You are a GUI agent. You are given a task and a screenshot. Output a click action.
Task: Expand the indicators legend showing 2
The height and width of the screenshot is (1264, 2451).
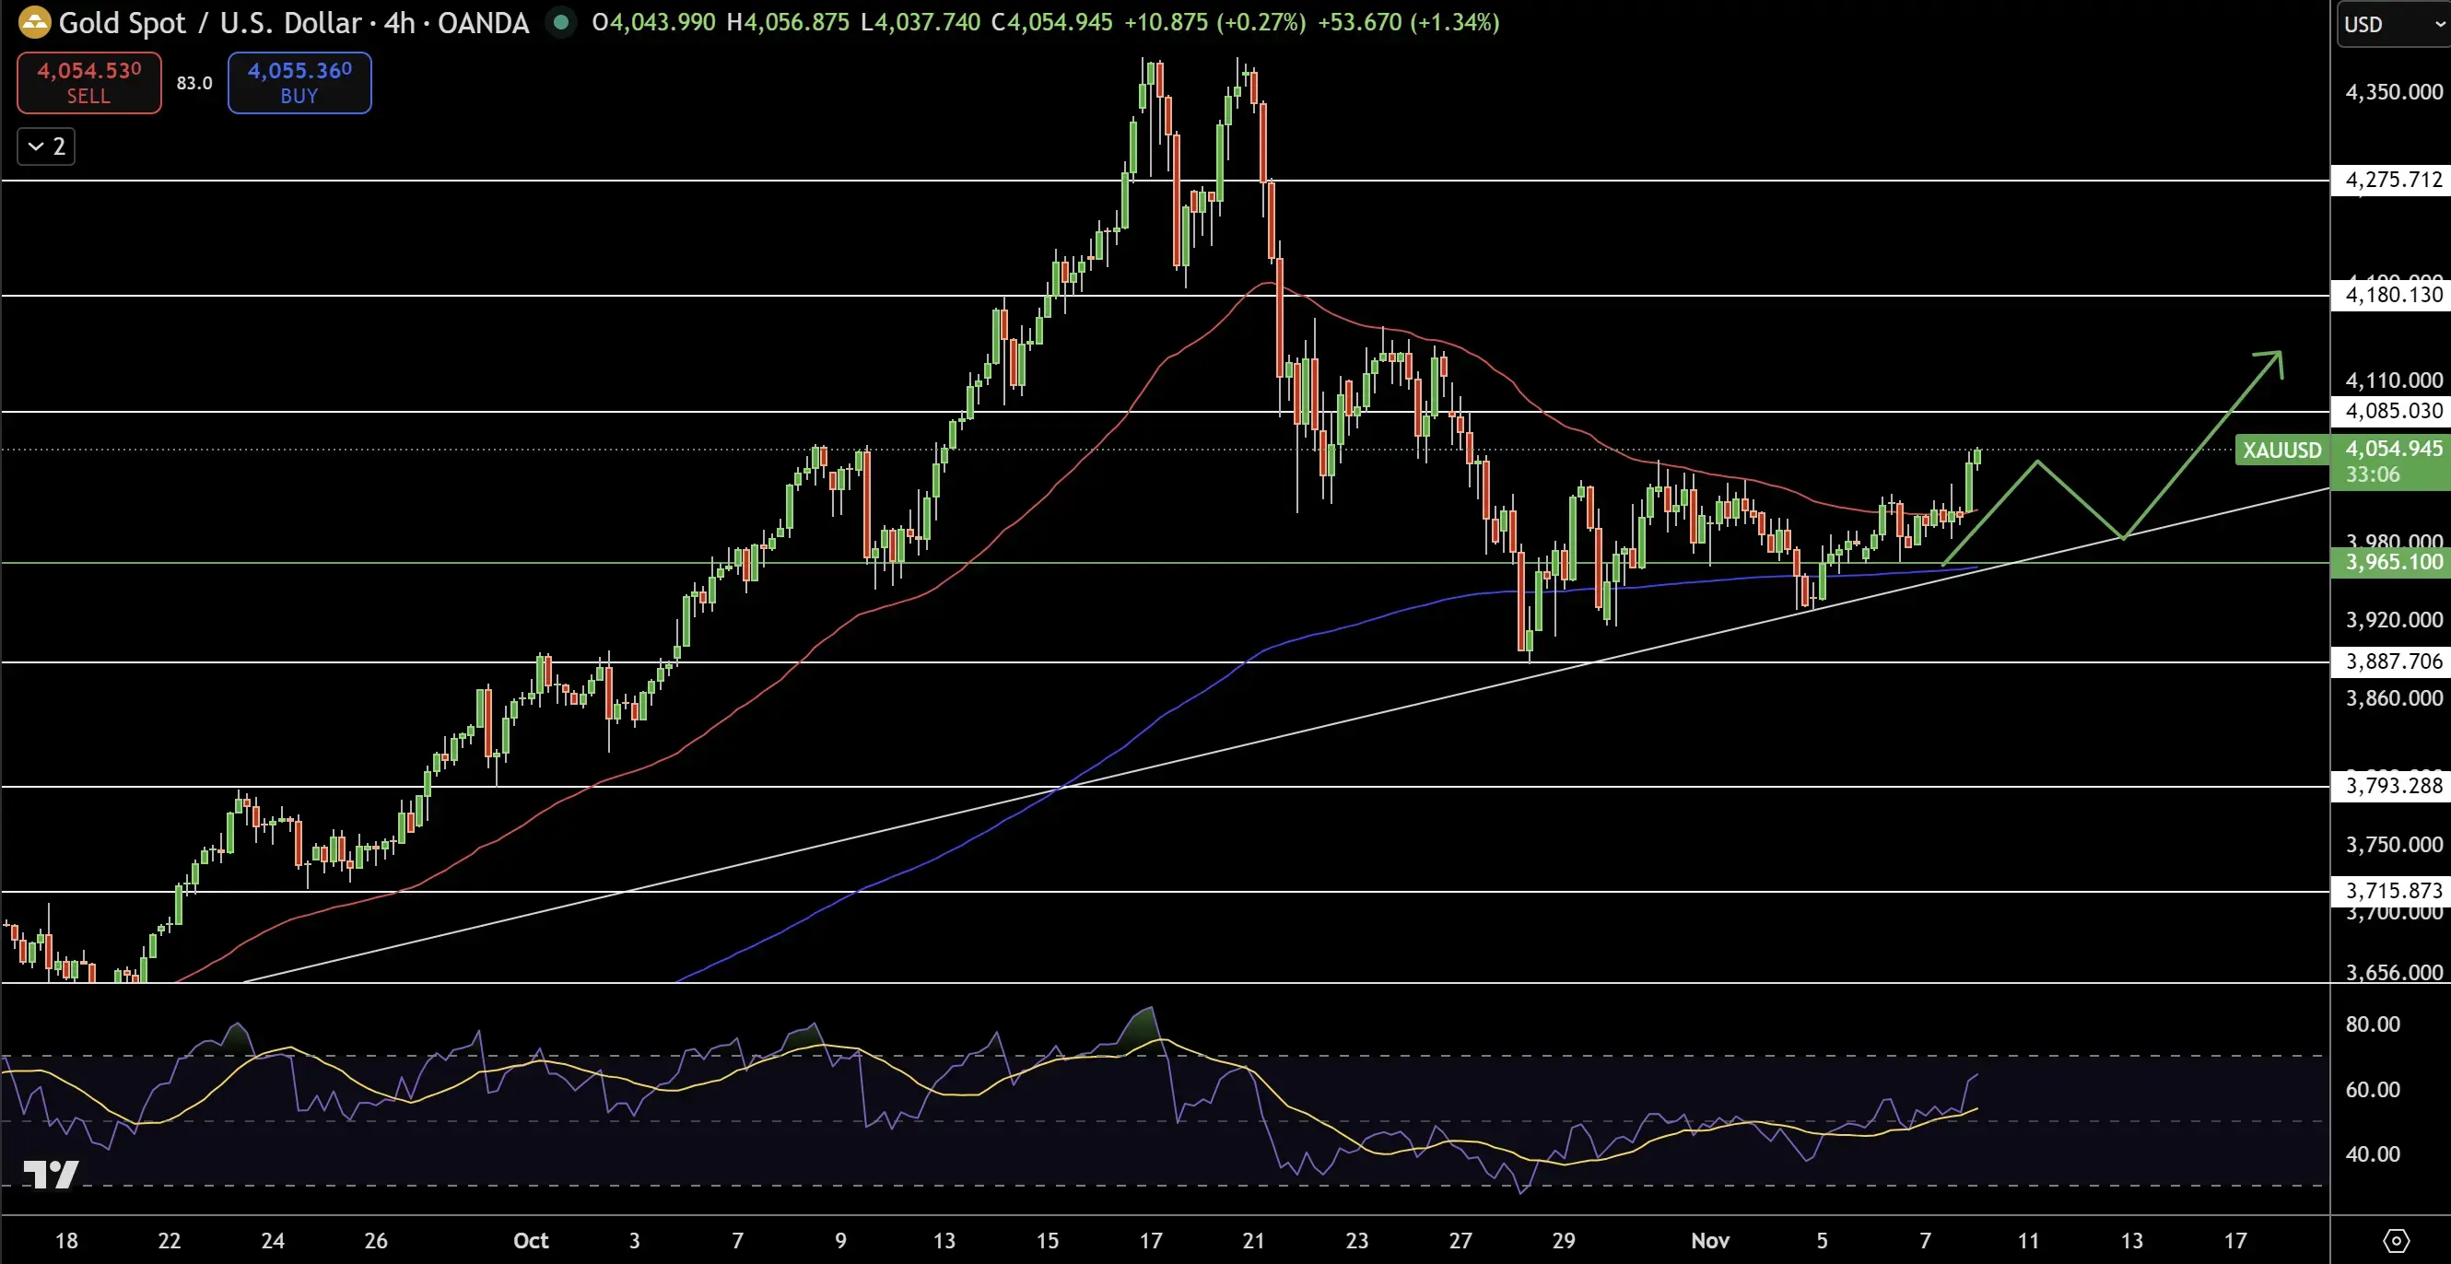47,146
